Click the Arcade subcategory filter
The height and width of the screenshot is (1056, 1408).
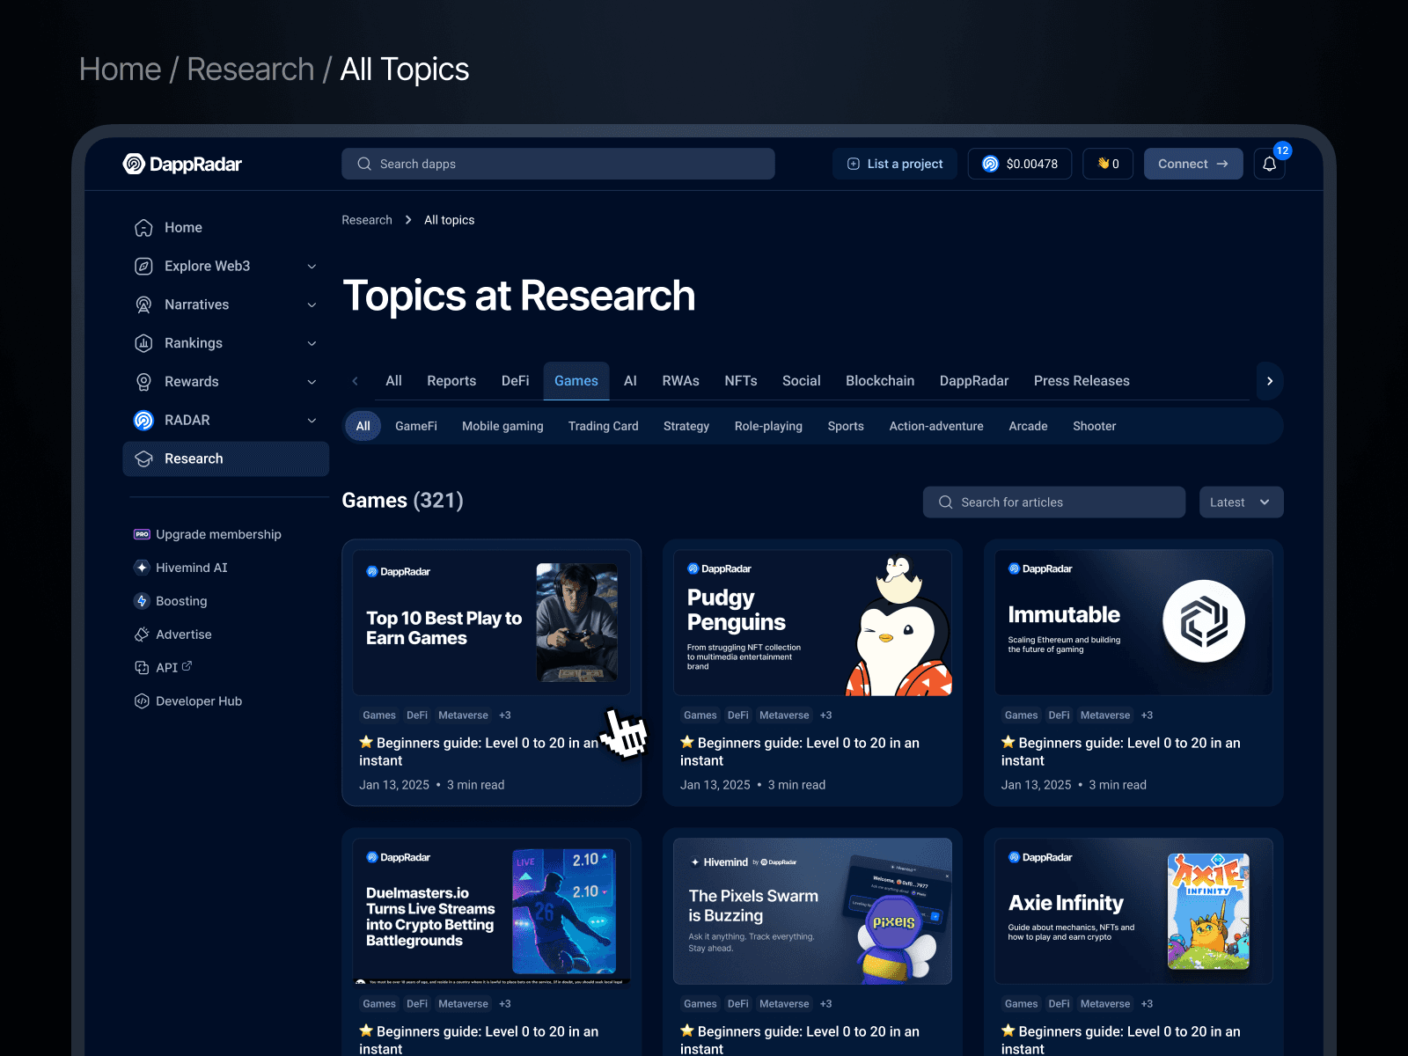click(1028, 426)
